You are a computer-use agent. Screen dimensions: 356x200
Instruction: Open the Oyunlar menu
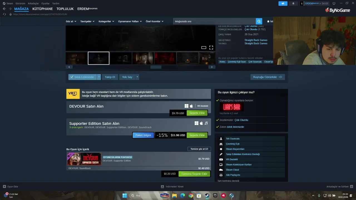click(46, 3)
